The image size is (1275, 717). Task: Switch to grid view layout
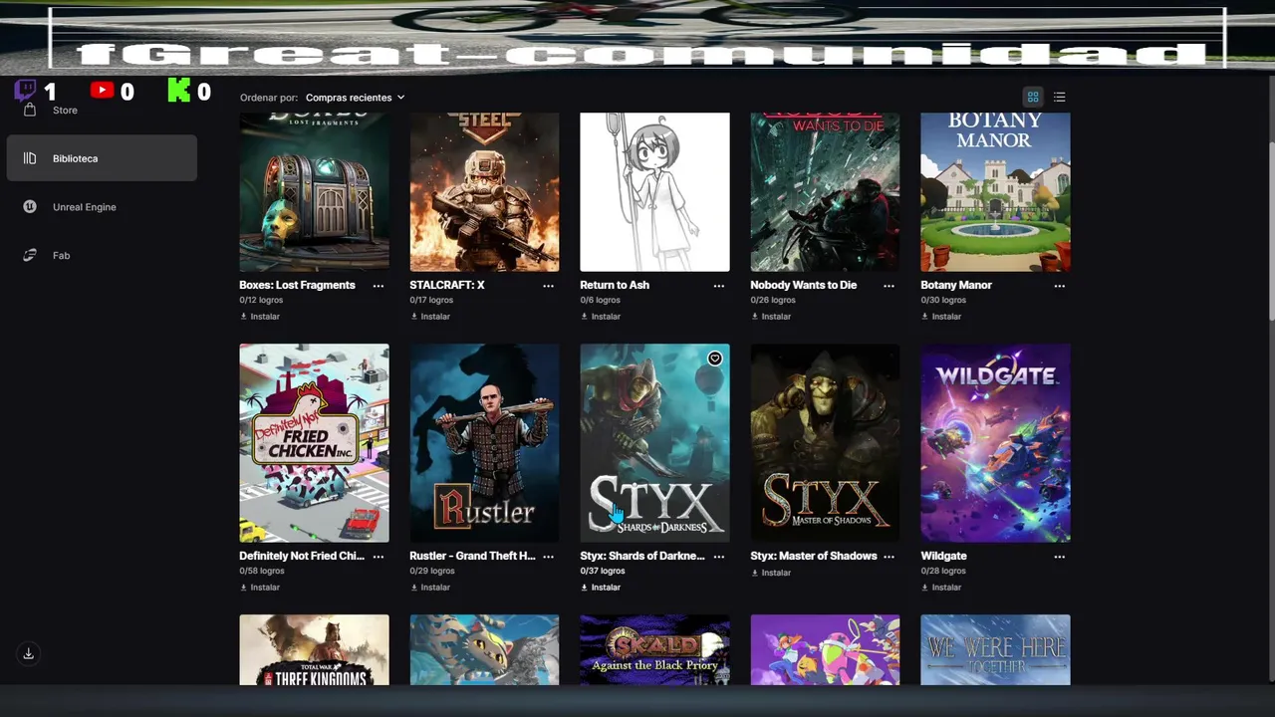[x=1033, y=97]
